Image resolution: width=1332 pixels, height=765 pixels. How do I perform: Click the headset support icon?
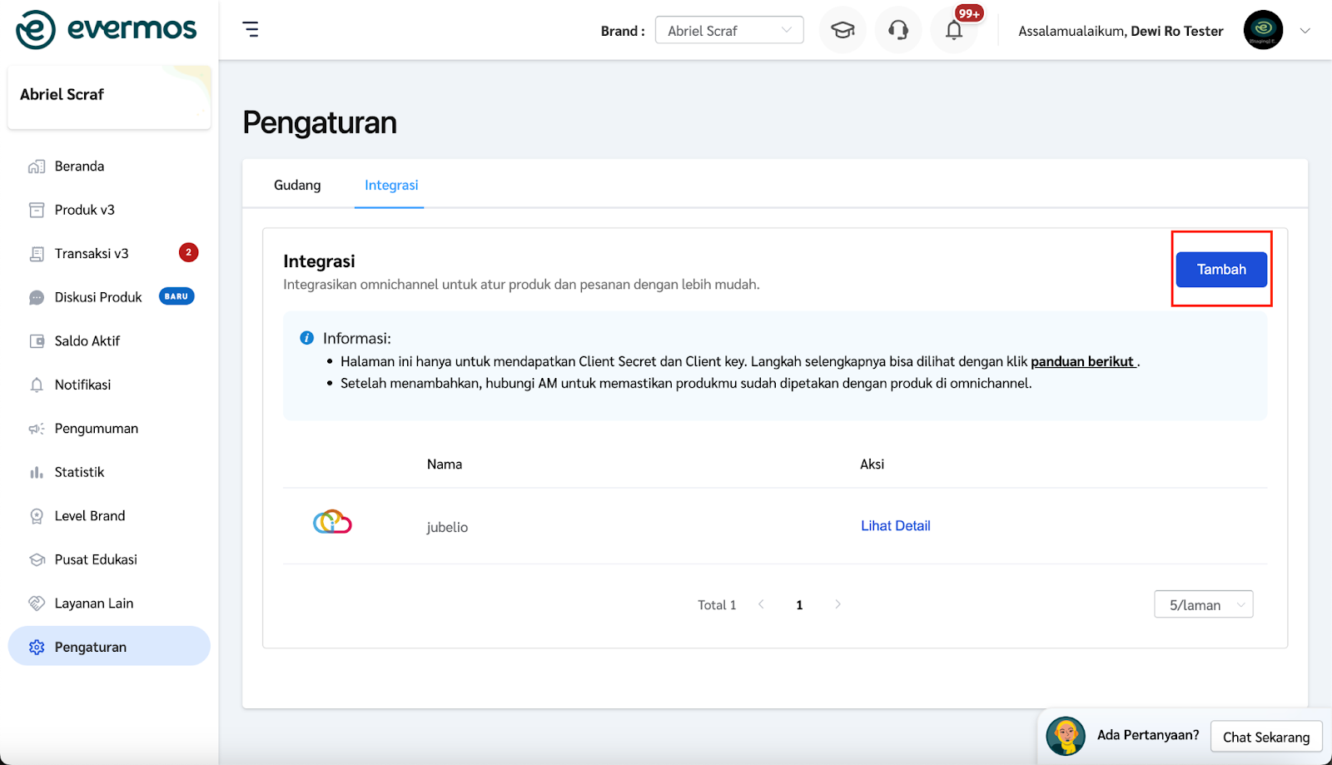898,30
